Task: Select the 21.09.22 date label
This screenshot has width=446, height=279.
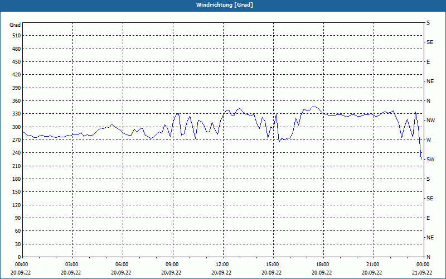Action: [422, 273]
